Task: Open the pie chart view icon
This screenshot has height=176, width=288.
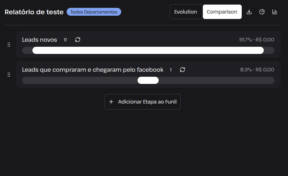Action: 262,12
